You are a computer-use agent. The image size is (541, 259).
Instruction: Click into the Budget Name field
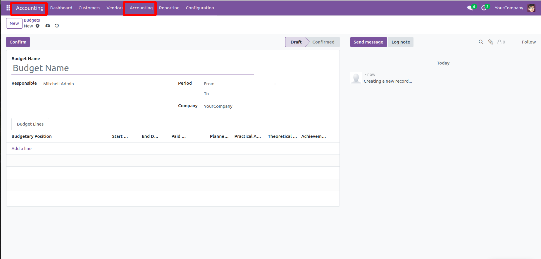[132, 68]
